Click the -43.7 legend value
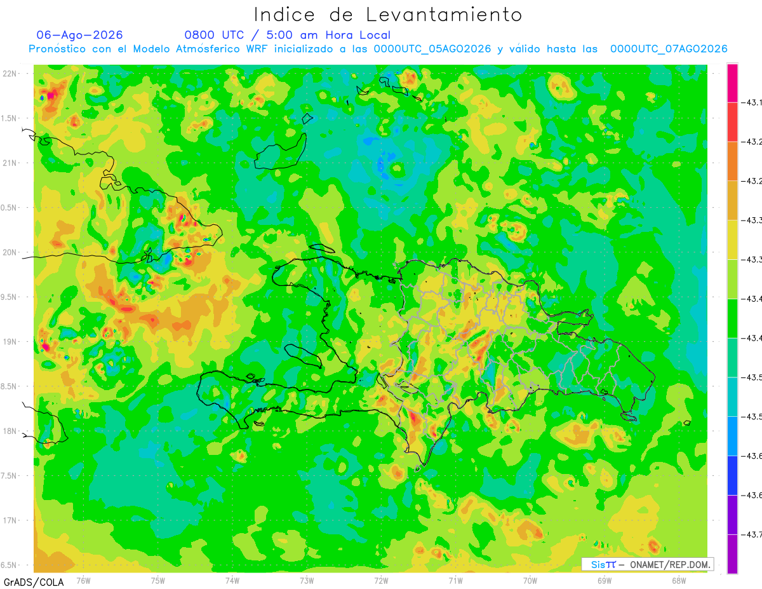This screenshot has width=762, height=589. pos(752,535)
